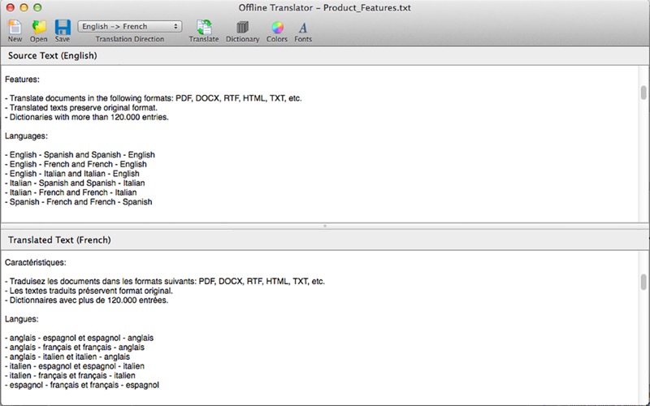Screen dimensions: 650x406
Task: Click the "Caractéristiques:" line in translation
Action: [x=36, y=262]
